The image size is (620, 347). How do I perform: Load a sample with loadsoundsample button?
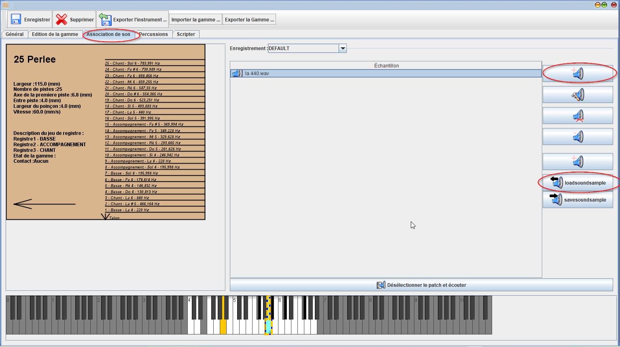pyautogui.click(x=578, y=183)
